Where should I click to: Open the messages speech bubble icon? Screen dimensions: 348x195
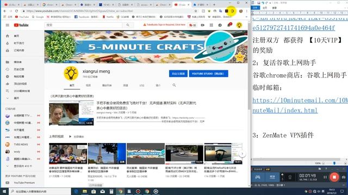(220, 25)
